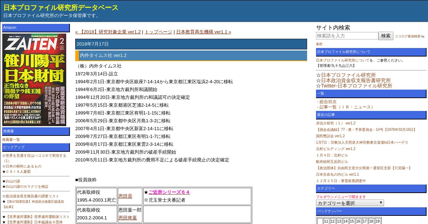Click the ピックアップ sidebar header
The width and height of the screenshot is (428, 224).
coord(36,147)
